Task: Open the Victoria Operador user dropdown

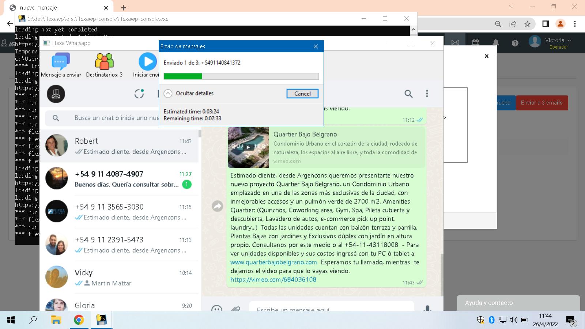Action: pyautogui.click(x=550, y=43)
